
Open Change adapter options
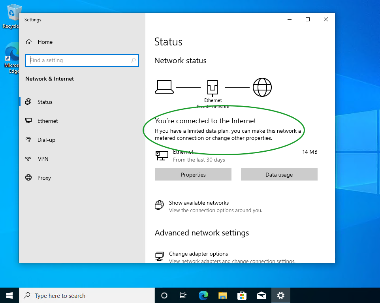[x=198, y=254]
